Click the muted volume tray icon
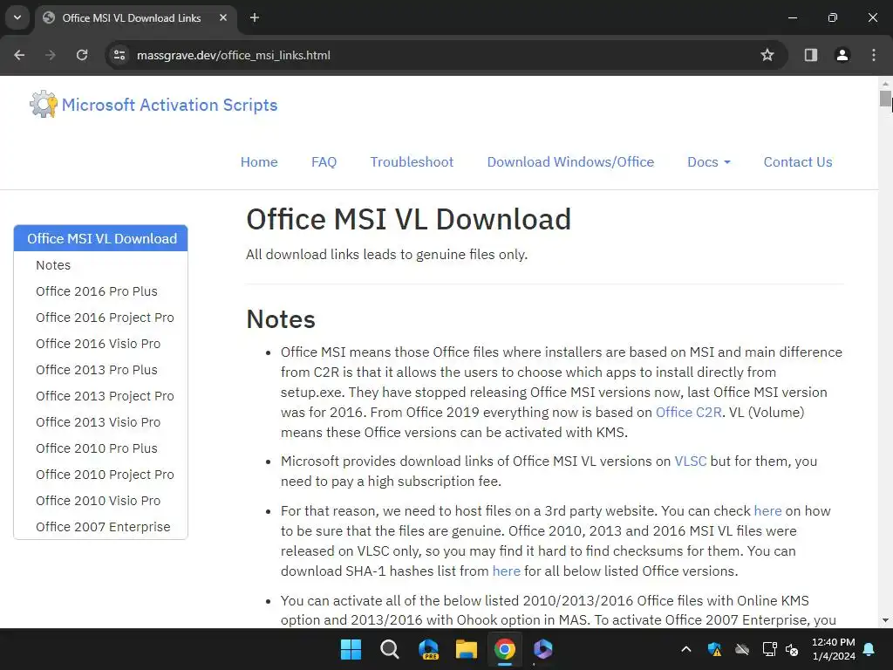 [792, 649]
